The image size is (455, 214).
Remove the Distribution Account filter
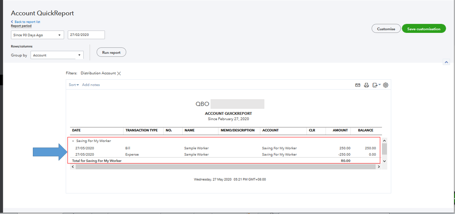coord(119,73)
